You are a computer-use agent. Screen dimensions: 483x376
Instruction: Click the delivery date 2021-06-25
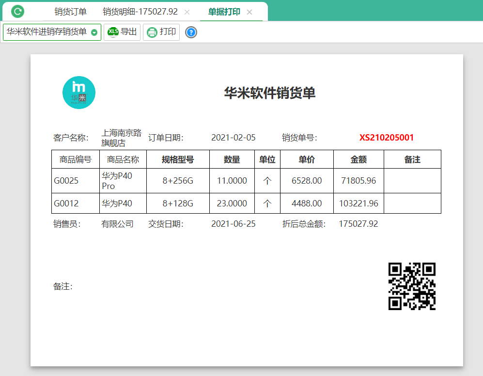click(234, 224)
